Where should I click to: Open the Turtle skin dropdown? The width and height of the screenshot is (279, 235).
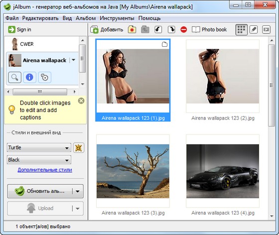pyautogui.click(x=39, y=147)
